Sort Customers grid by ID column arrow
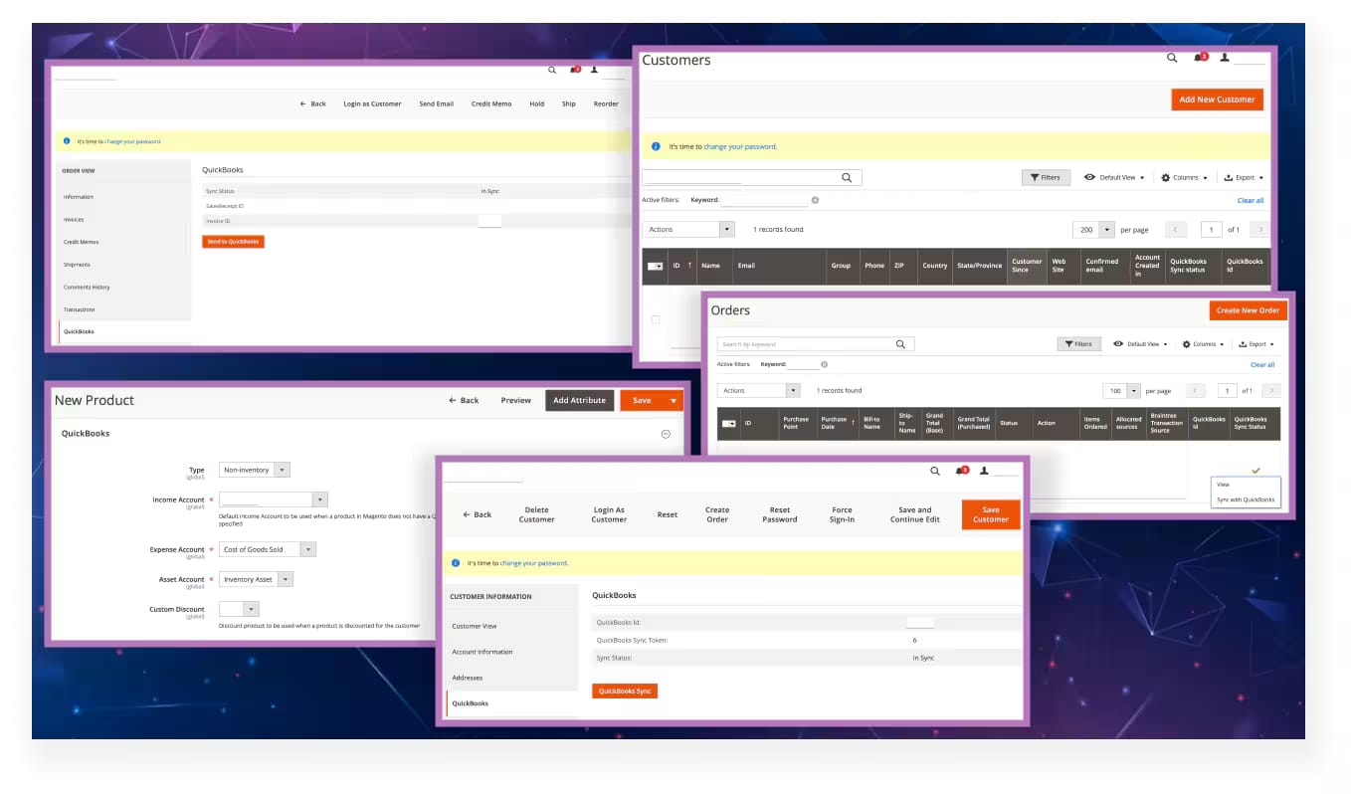Screen dimensions: 1351x794 click(x=689, y=266)
